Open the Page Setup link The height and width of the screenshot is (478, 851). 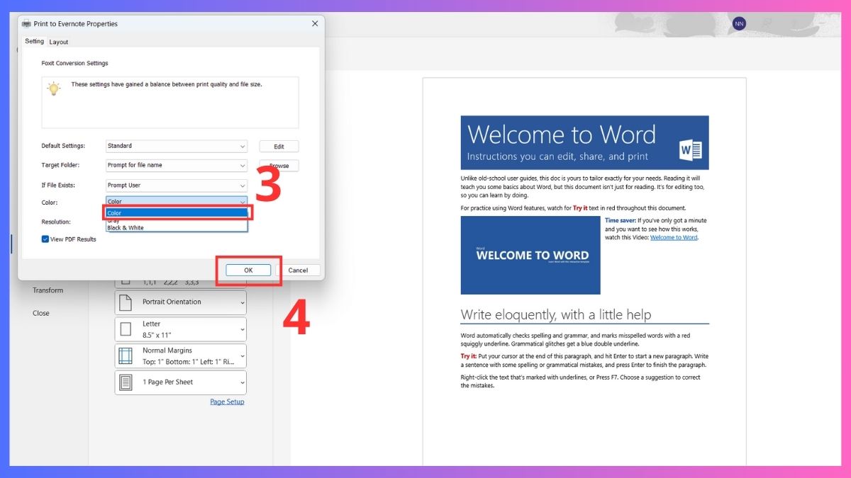tap(227, 402)
